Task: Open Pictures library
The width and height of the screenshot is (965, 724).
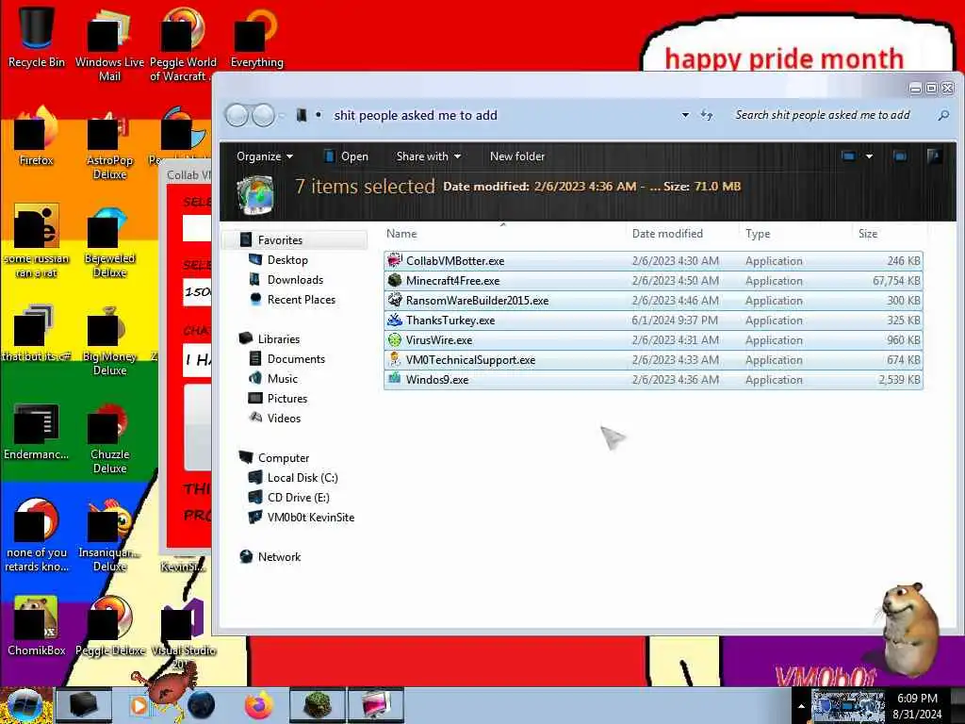Action: [x=286, y=398]
